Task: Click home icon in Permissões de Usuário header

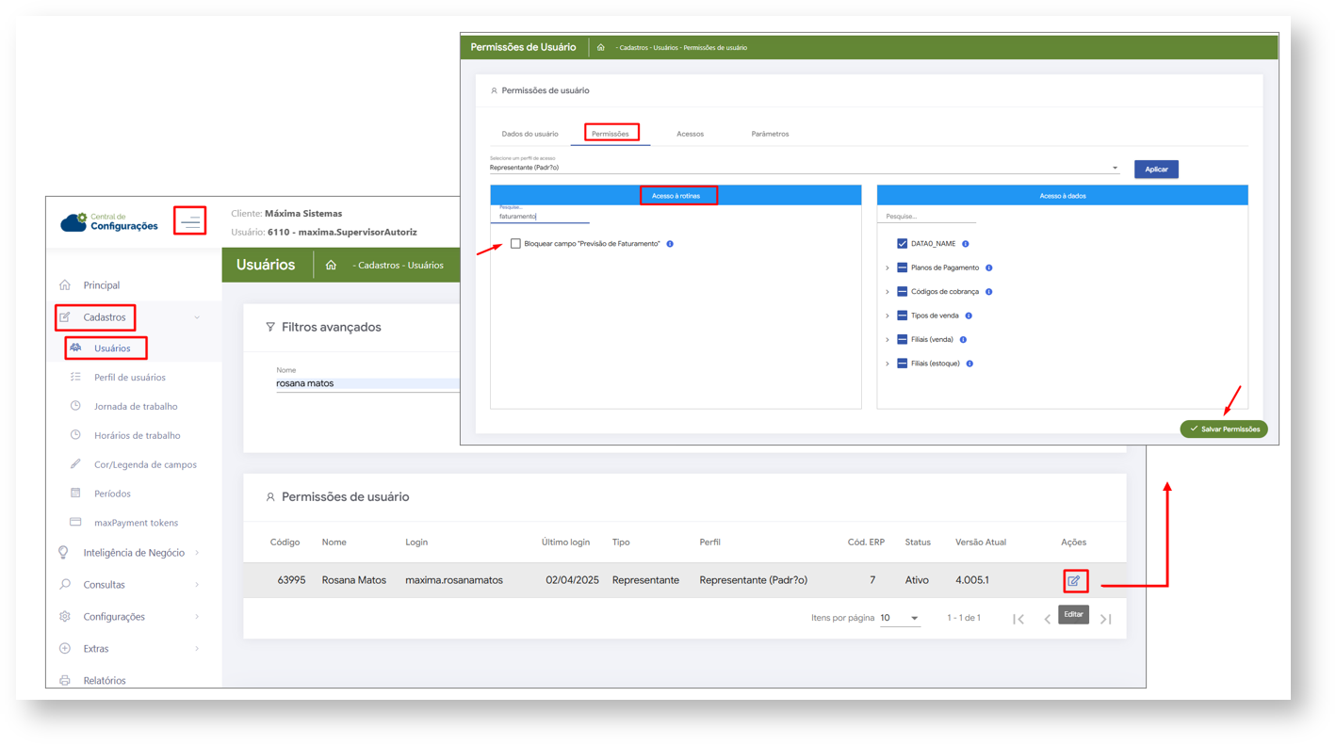Action: [600, 47]
